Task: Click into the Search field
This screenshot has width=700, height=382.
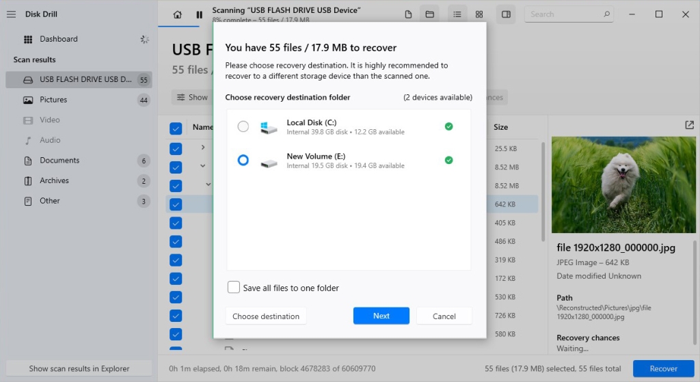Action: [569, 14]
